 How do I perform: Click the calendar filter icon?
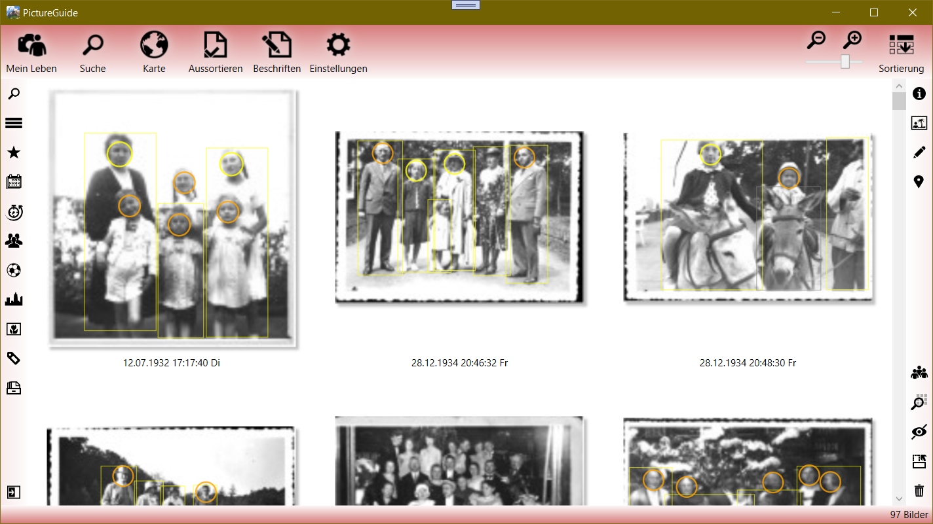[14, 182]
